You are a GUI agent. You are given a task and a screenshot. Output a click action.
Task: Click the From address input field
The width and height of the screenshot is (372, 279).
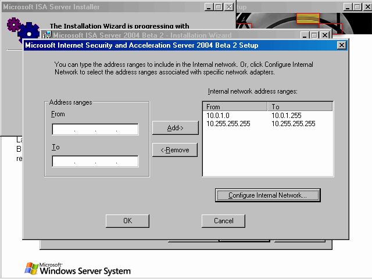point(95,129)
